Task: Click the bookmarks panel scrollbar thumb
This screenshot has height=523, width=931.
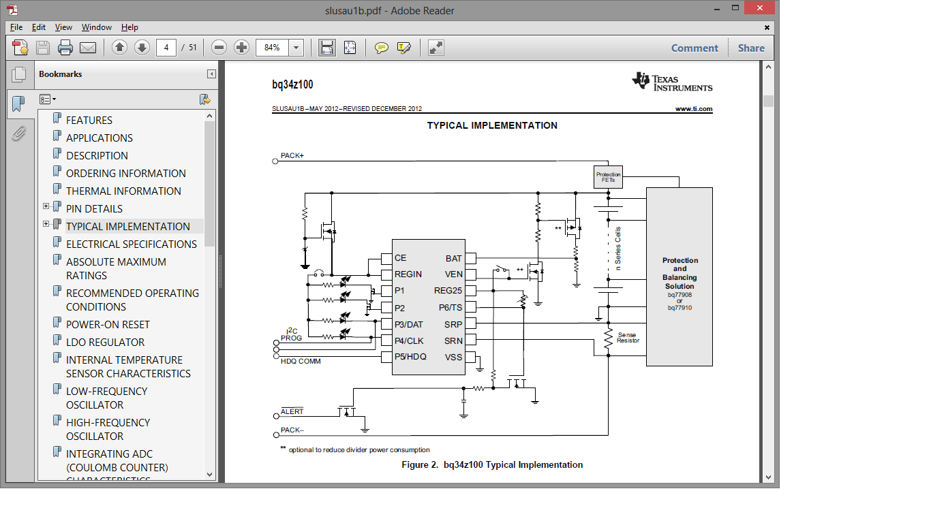Action: pyautogui.click(x=209, y=184)
